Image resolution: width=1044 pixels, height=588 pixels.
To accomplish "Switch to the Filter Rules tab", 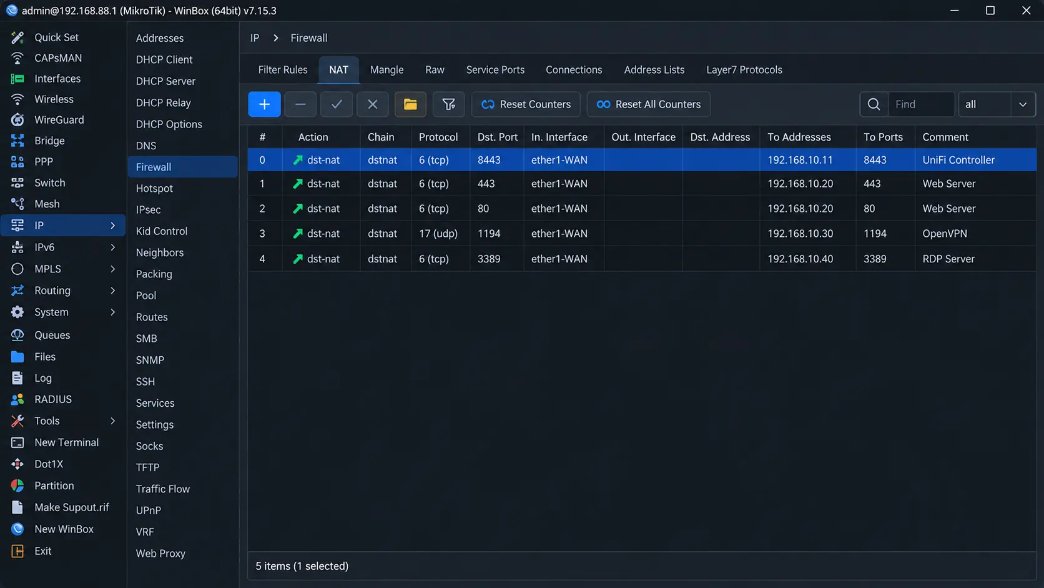I will point(283,70).
